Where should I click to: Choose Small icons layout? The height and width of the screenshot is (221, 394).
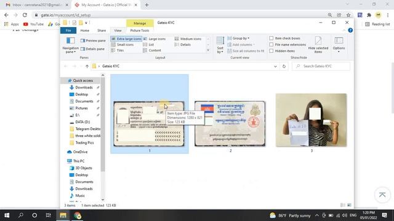click(123, 45)
